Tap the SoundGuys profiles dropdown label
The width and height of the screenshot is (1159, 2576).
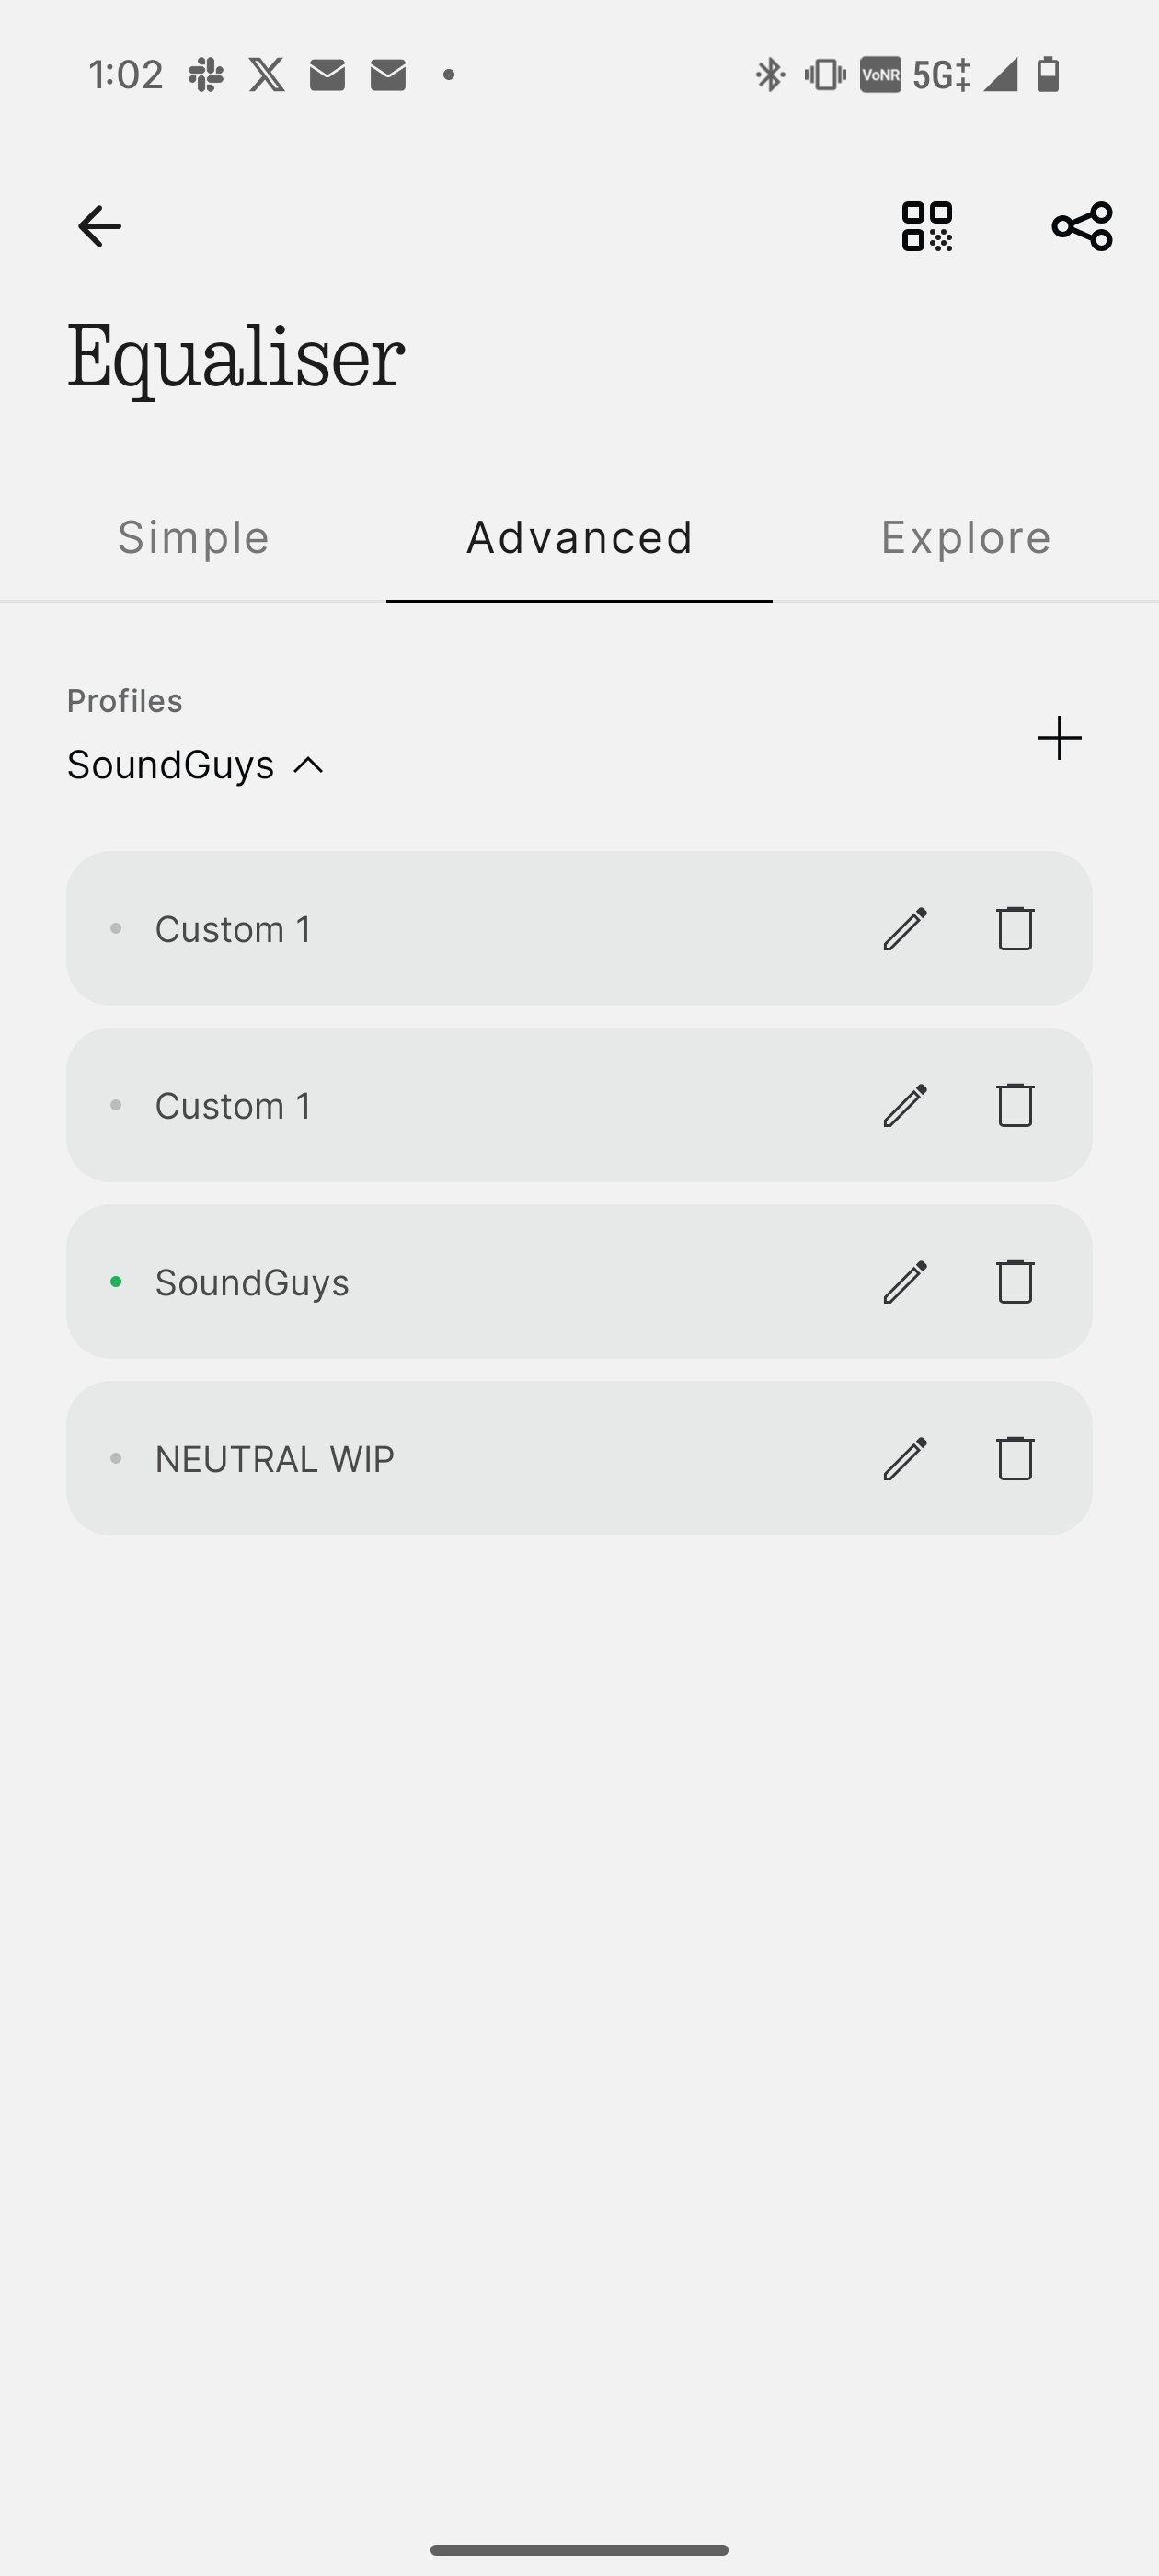[x=171, y=765]
